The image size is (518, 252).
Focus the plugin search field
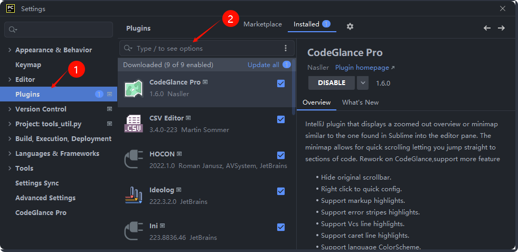pyautogui.click(x=207, y=48)
